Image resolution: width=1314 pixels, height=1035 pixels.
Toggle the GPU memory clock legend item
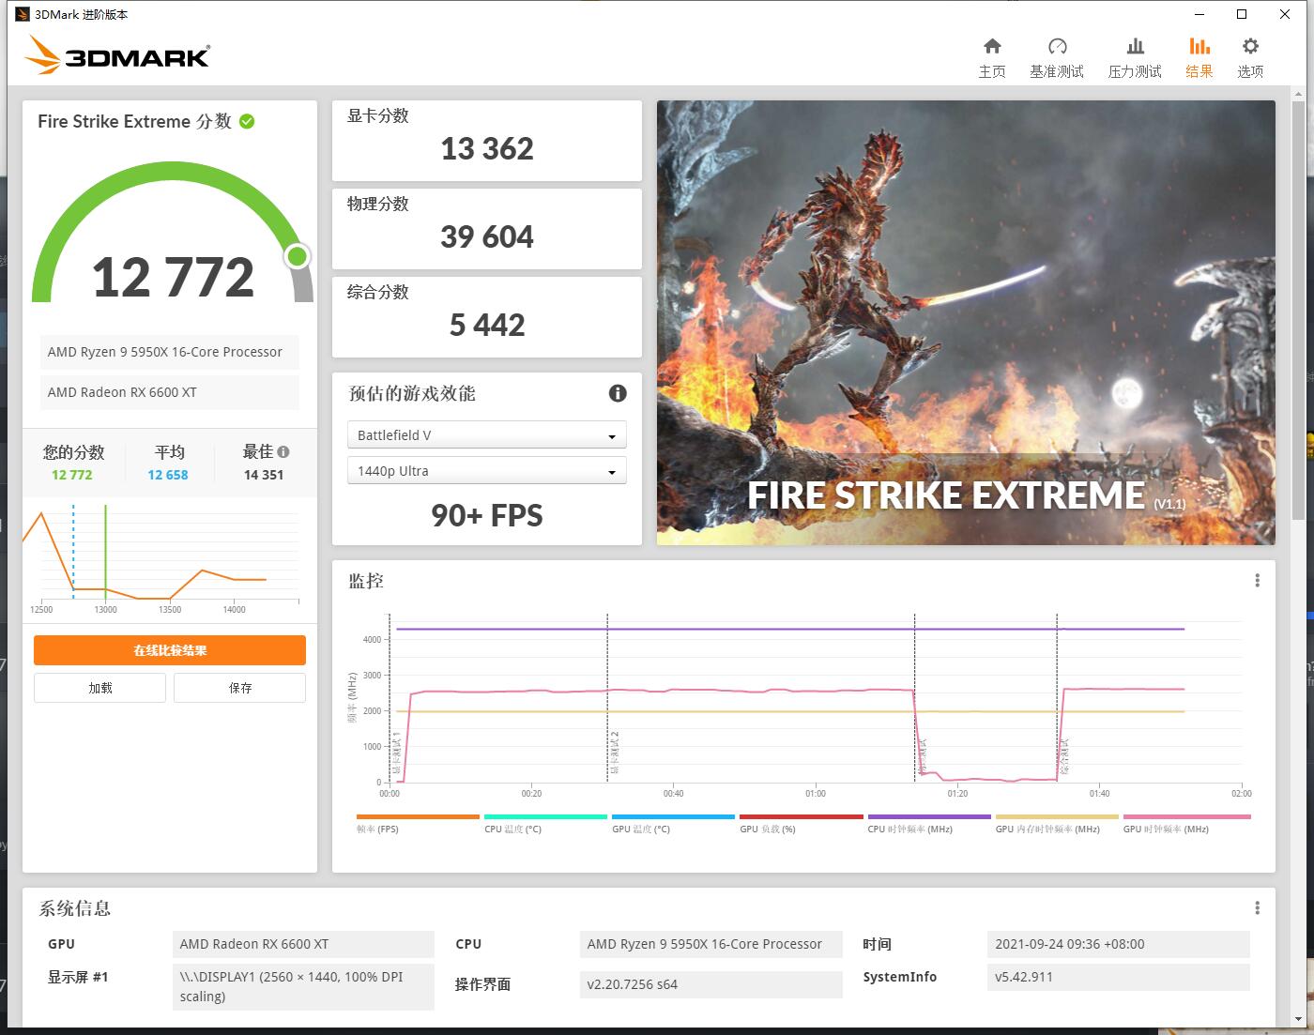coord(1057,824)
